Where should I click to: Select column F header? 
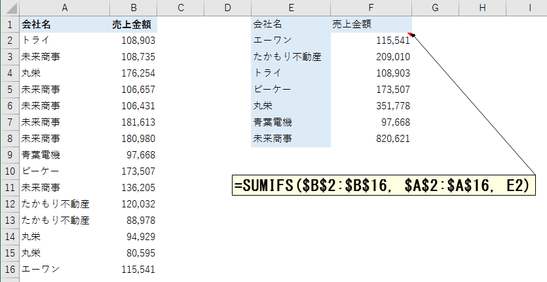pyautogui.click(x=371, y=8)
